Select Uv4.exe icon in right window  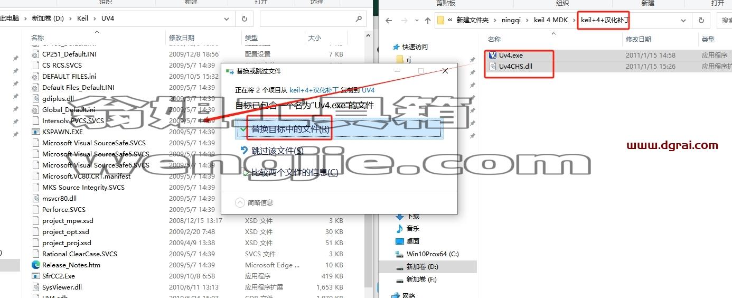pos(493,55)
